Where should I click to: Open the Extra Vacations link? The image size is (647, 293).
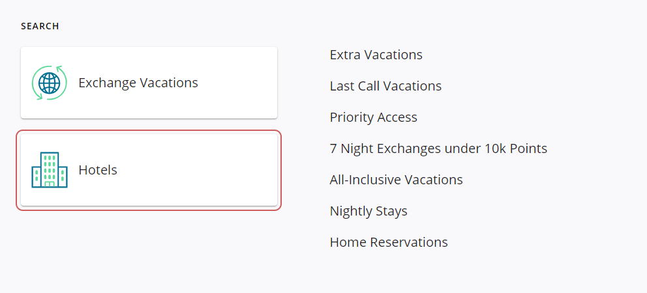376,55
